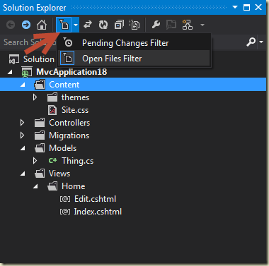This screenshot has height=266, width=269.
Task: Select the Models folder
Action: click(x=63, y=148)
